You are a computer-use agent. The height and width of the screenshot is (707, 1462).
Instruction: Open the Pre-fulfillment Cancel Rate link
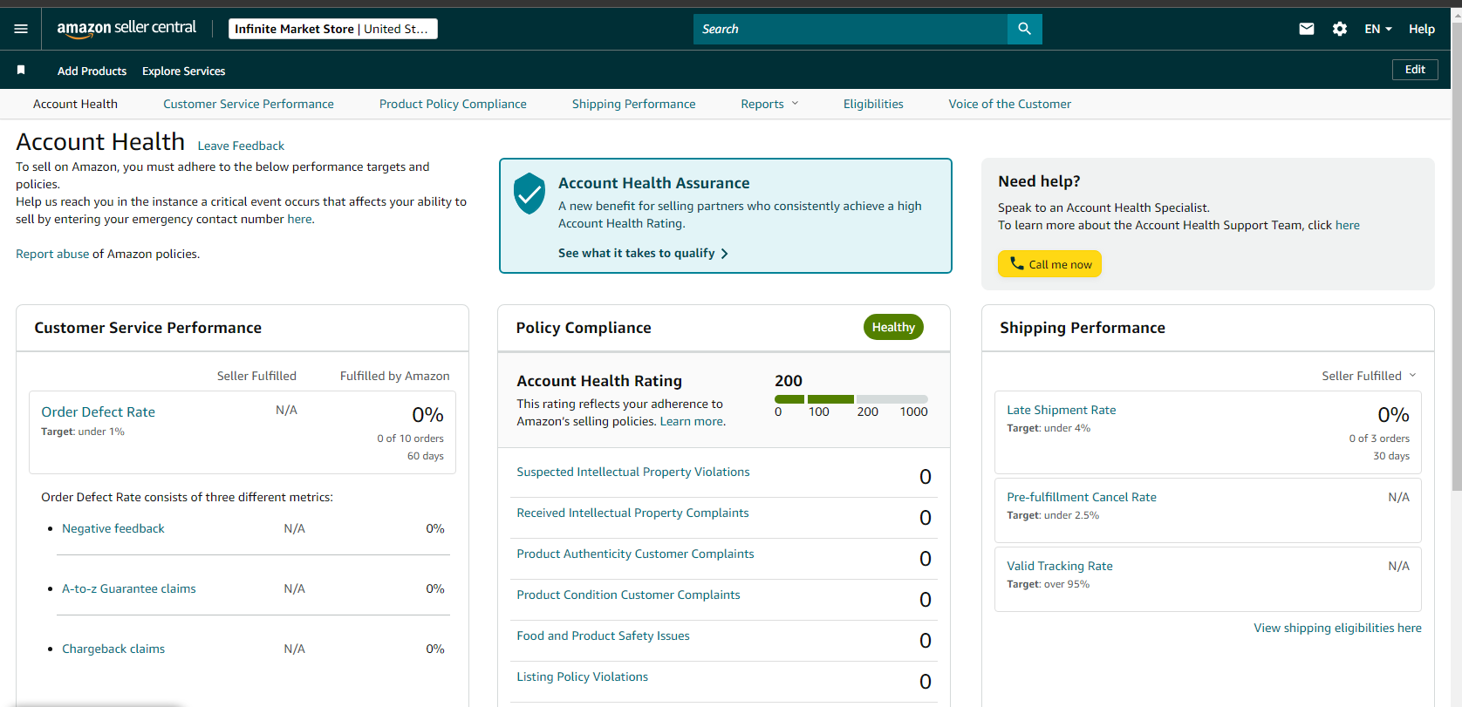click(1082, 497)
